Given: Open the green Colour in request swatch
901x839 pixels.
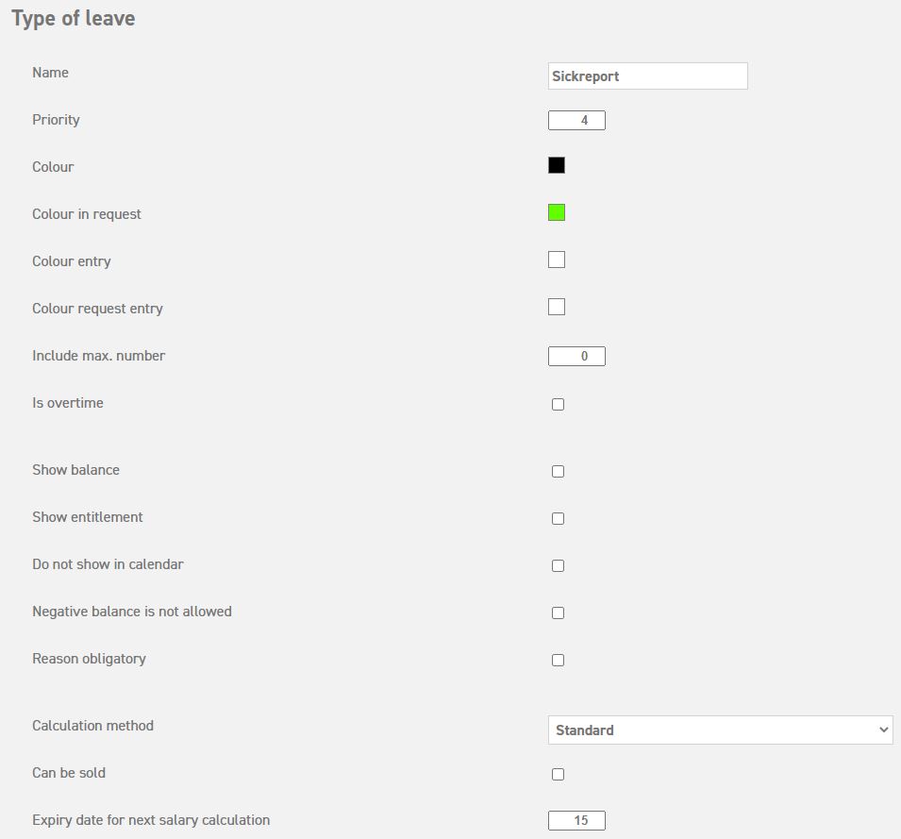Looking at the screenshot, I should (557, 213).
